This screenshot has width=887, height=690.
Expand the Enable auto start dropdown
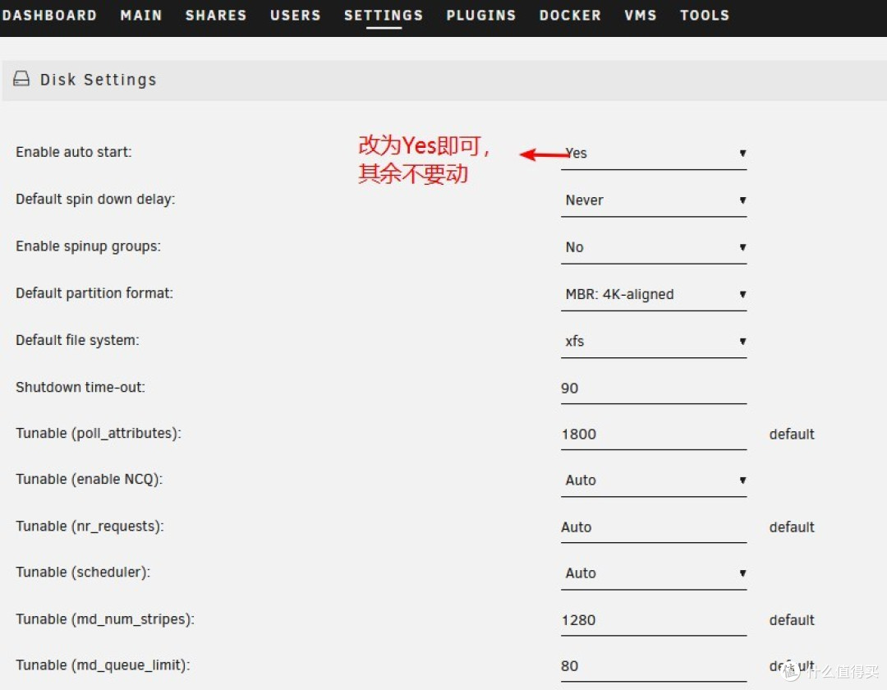[654, 154]
